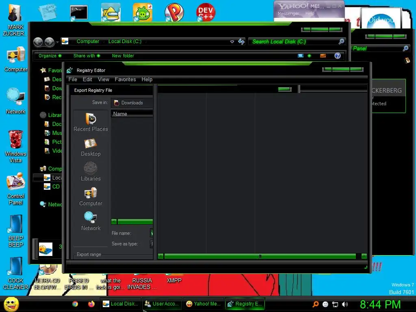
Task: Open Registry Editor File menu
Action: coord(73,79)
